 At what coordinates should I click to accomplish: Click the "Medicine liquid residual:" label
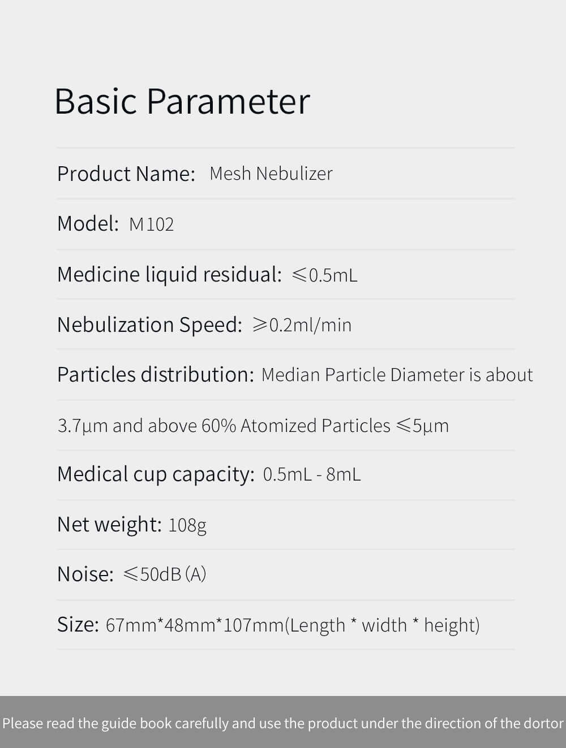pos(169,275)
